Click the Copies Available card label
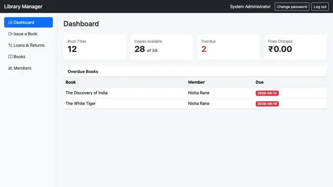This screenshot has height=187, width=333. point(148,42)
